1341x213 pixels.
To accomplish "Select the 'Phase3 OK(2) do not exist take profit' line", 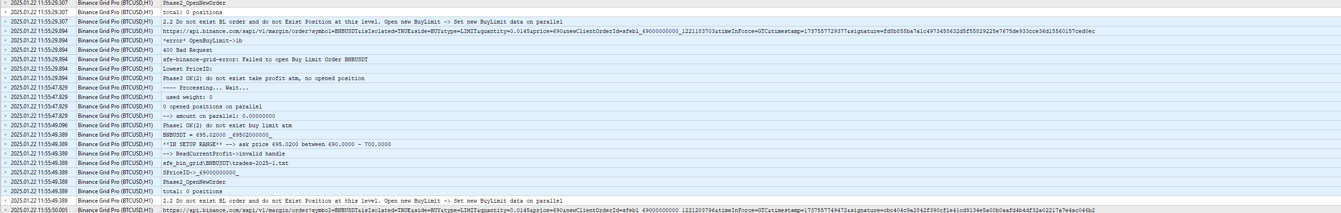I will [x=263, y=78].
